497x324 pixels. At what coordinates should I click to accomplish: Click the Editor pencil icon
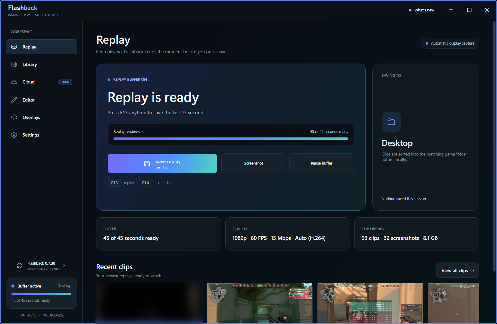tap(14, 100)
